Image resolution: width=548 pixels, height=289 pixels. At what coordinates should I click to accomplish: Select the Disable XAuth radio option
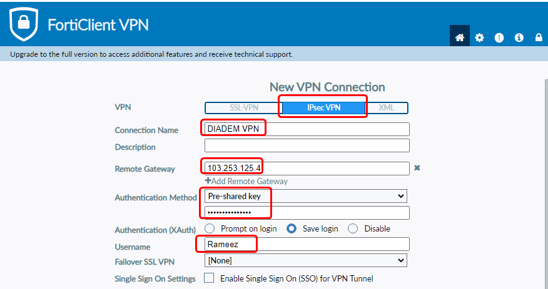pos(353,228)
